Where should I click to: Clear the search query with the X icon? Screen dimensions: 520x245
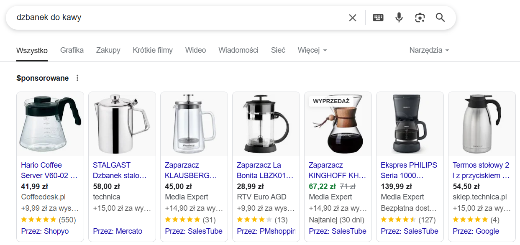353,18
